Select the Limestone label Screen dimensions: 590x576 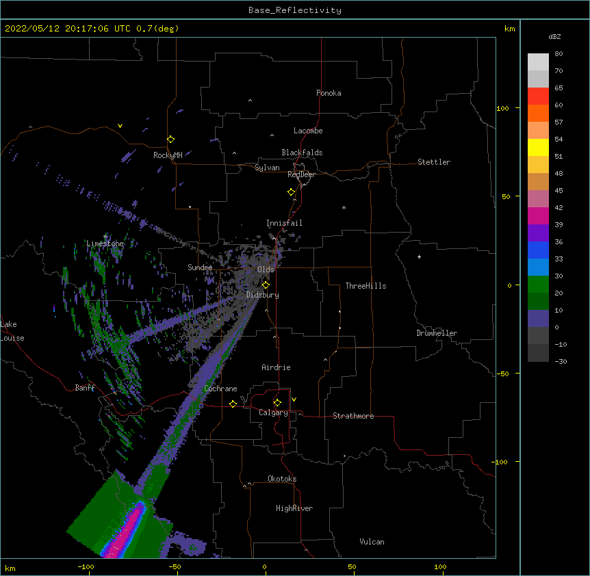(x=105, y=244)
